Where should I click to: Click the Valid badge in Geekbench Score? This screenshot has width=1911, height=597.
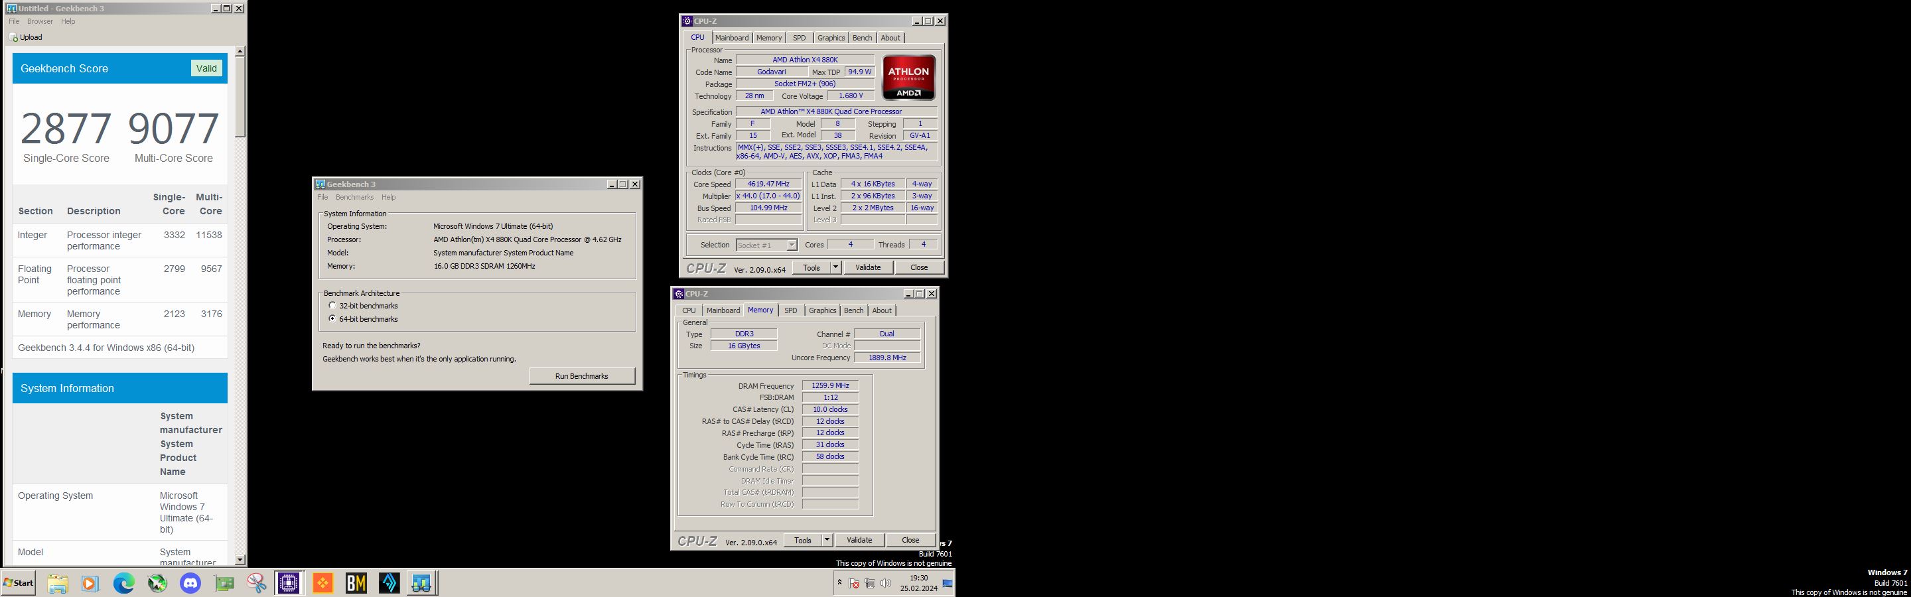point(206,68)
